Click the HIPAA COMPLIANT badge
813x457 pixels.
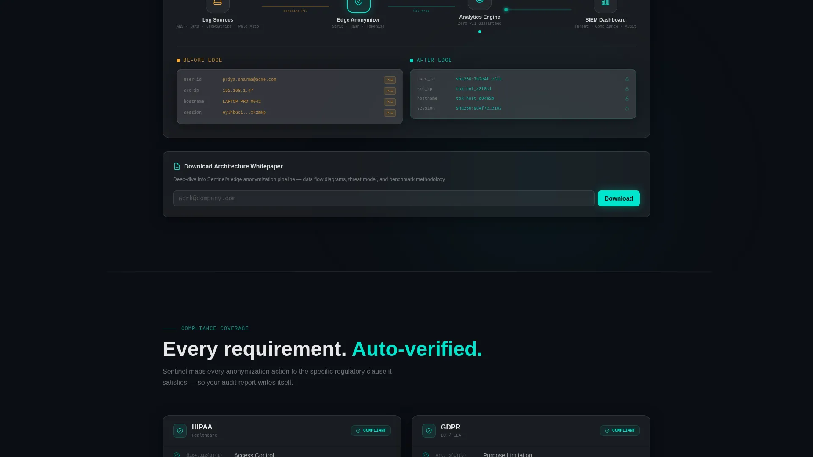371,430
